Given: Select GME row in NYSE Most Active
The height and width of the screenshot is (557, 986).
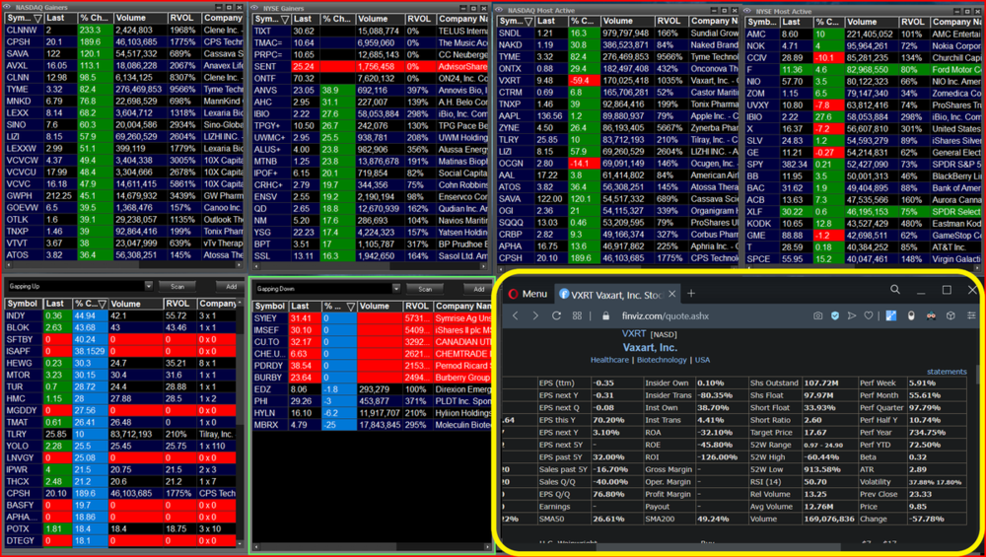Looking at the screenshot, I should click(x=864, y=235).
